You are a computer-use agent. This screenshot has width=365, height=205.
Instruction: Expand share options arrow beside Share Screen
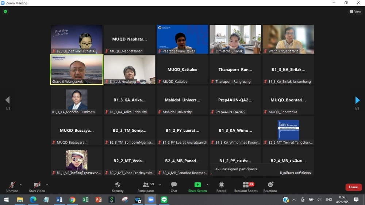(208, 185)
